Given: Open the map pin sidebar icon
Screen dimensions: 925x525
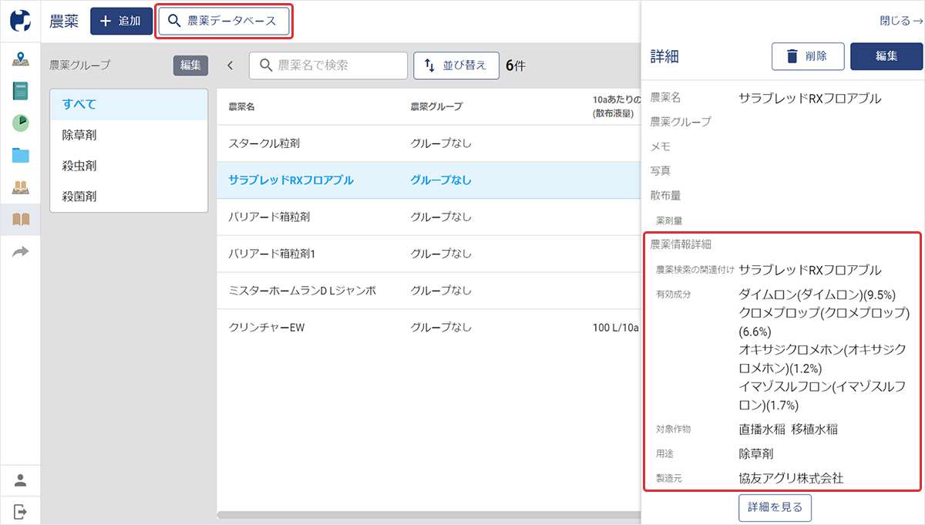Looking at the screenshot, I should point(21,59).
